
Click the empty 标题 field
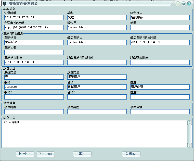160,28
